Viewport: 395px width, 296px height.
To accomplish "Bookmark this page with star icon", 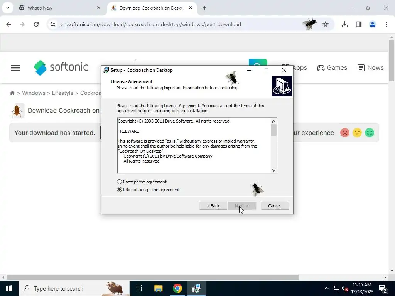I will pos(326,24).
